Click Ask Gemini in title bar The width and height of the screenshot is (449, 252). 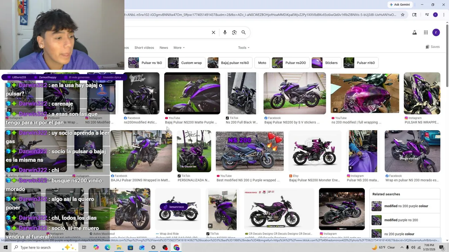[x=400, y=5]
